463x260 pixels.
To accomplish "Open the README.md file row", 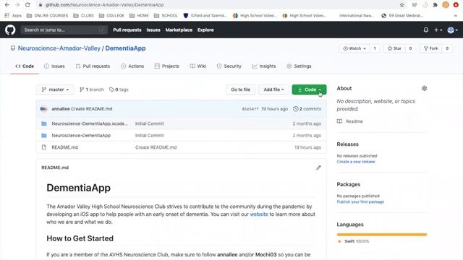I will point(182,147).
